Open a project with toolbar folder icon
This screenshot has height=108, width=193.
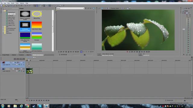4,6
